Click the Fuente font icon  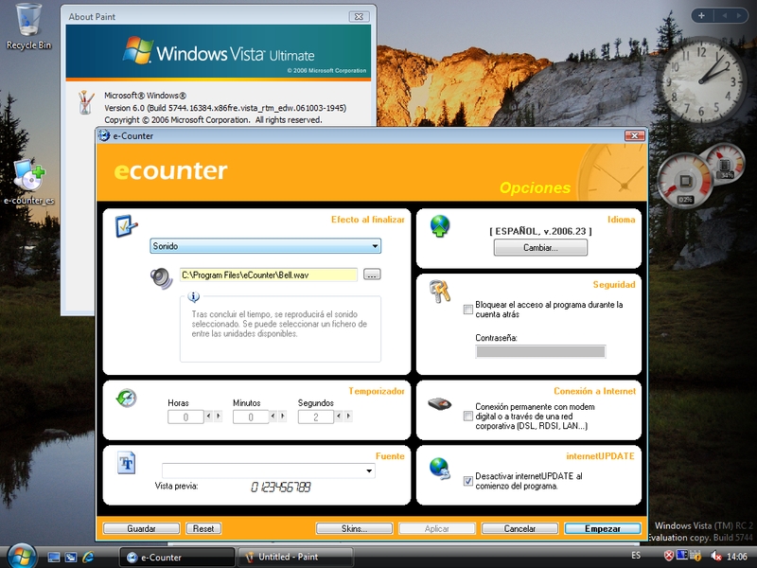tap(127, 463)
